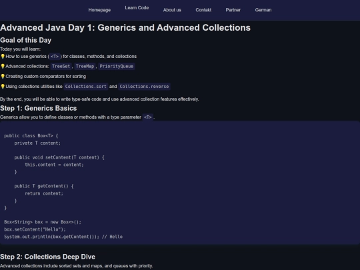This screenshot has width=360, height=270.
Task: Click the 'Step 2: Collections Deep Dive' heading
Action: (47, 257)
